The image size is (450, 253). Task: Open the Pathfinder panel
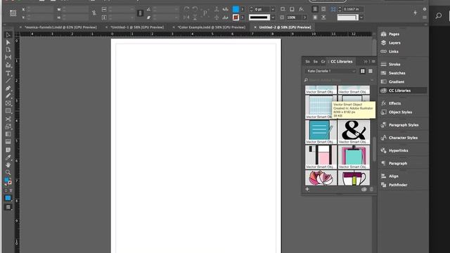click(x=398, y=185)
